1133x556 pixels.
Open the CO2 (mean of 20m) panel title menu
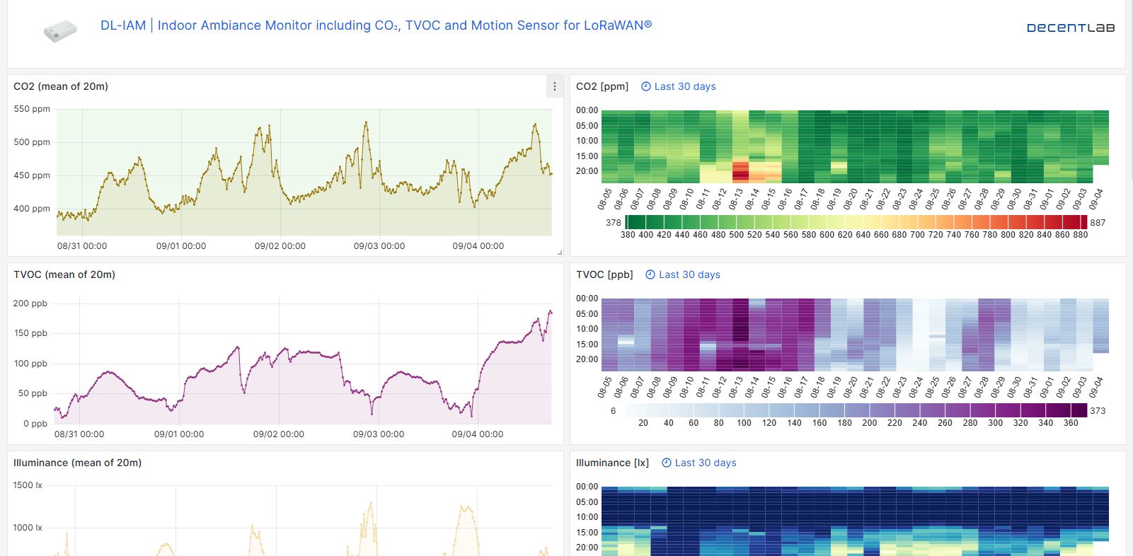coord(61,86)
